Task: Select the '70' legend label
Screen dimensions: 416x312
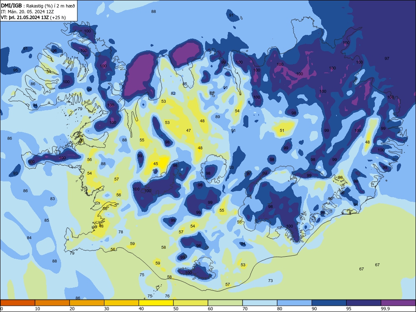Action: [245, 309]
